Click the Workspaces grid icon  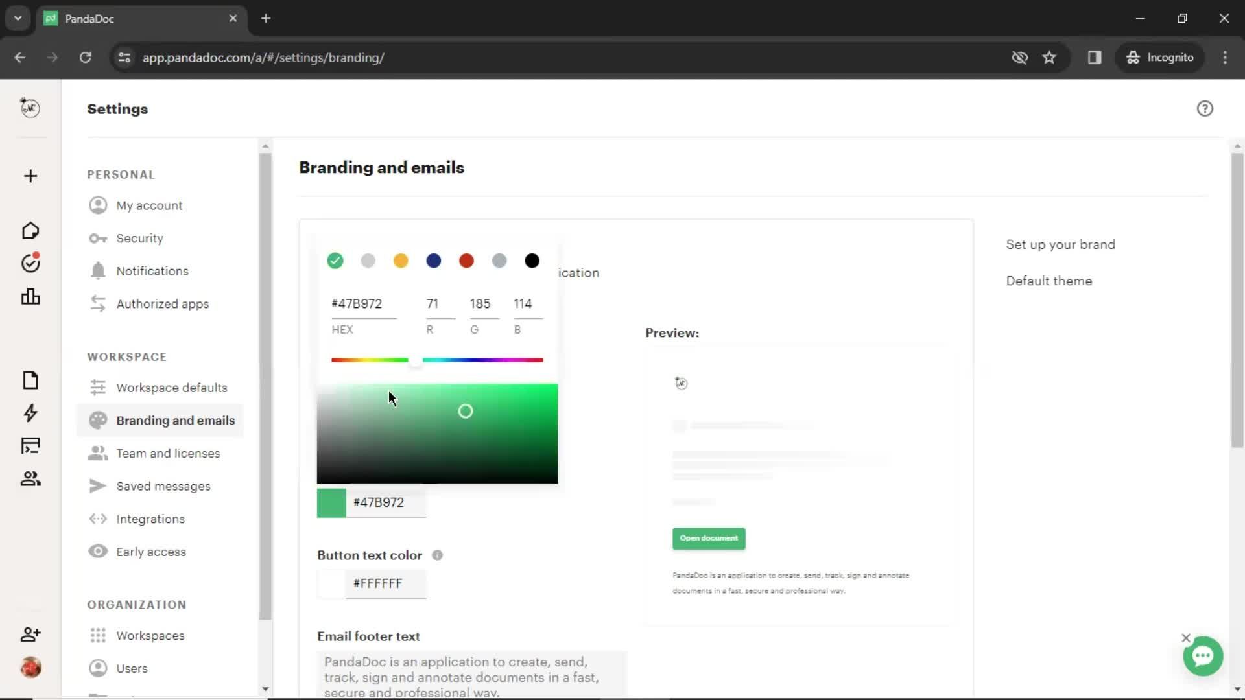pos(97,635)
